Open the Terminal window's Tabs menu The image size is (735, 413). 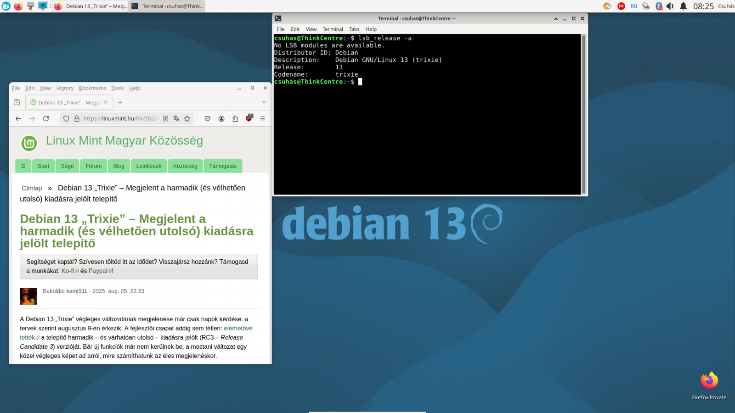(354, 29)
